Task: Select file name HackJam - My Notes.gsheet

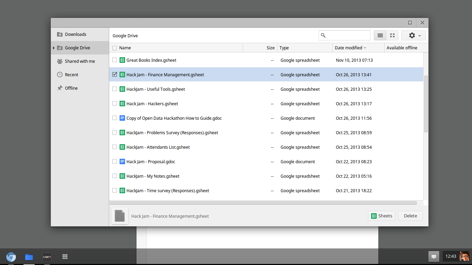Action: point(153,176)
